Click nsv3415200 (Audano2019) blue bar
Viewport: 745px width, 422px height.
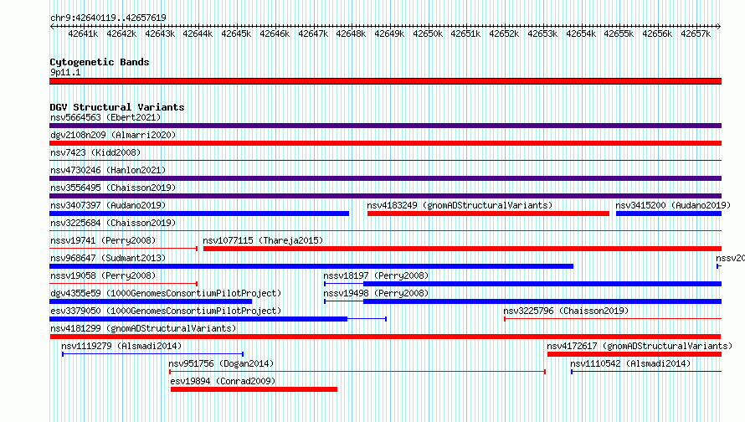pyautogui.click(x=669, y=214)
